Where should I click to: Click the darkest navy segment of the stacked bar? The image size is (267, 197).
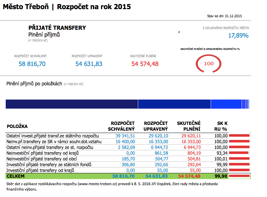[72, 104]
